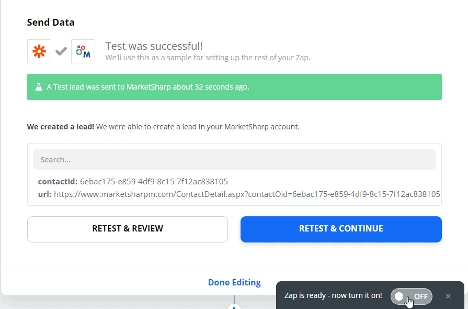Turn the Zap on with OFF toggle
This screenshot has height=309, width=468.
tap(412, 296)
